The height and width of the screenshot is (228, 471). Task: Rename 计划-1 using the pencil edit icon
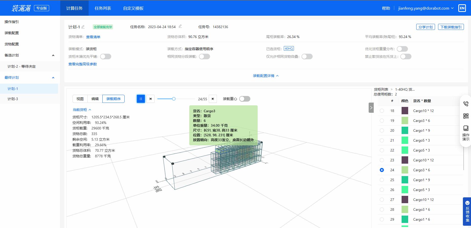[83, 27]
